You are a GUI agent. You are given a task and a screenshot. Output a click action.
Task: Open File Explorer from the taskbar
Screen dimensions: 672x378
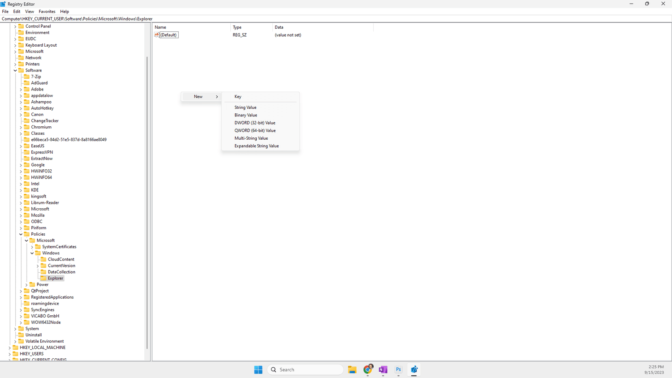click(352, 369)
